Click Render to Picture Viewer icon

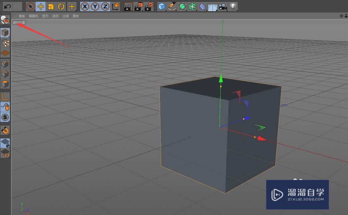pyautogui.click(x=139, y=7)
